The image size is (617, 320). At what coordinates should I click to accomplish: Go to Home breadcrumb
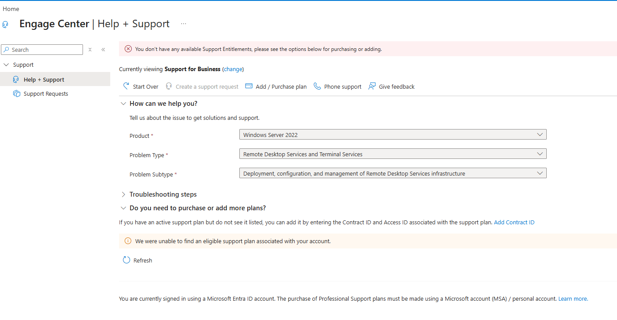click(11, 9)
